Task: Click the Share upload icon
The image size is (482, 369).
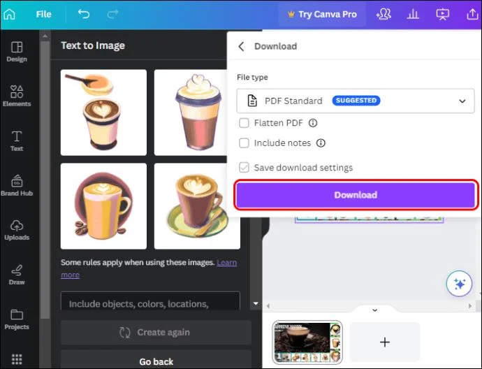Action: click(x=471, y=14)
